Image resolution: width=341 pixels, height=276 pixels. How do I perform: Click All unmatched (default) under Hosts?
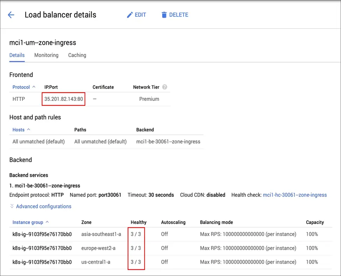38,142
